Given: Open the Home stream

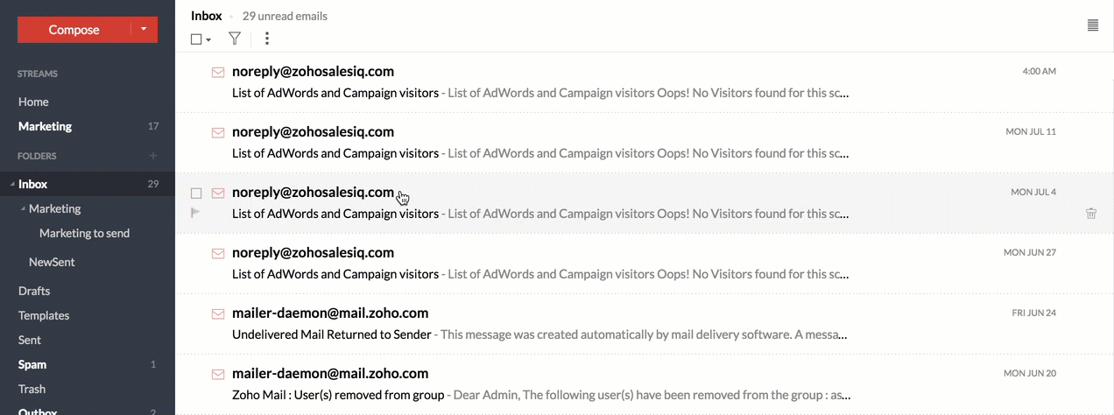Looking at the screenshot, I should (33, 102).
